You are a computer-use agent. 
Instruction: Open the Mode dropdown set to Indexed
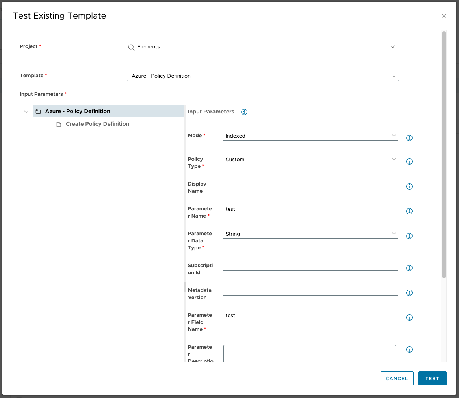tap(310, 136)
